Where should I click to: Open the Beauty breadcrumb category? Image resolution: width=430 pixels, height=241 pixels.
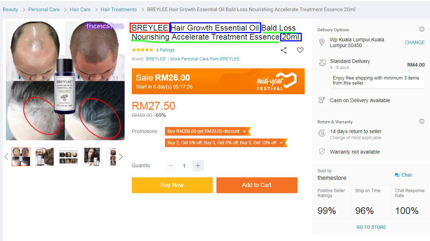tap(10, 9)
